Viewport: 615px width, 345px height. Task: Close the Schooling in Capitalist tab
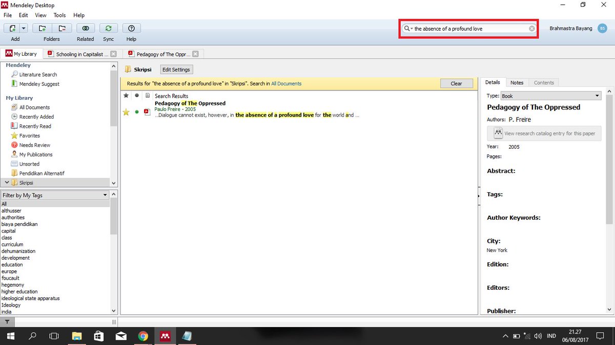113,54
